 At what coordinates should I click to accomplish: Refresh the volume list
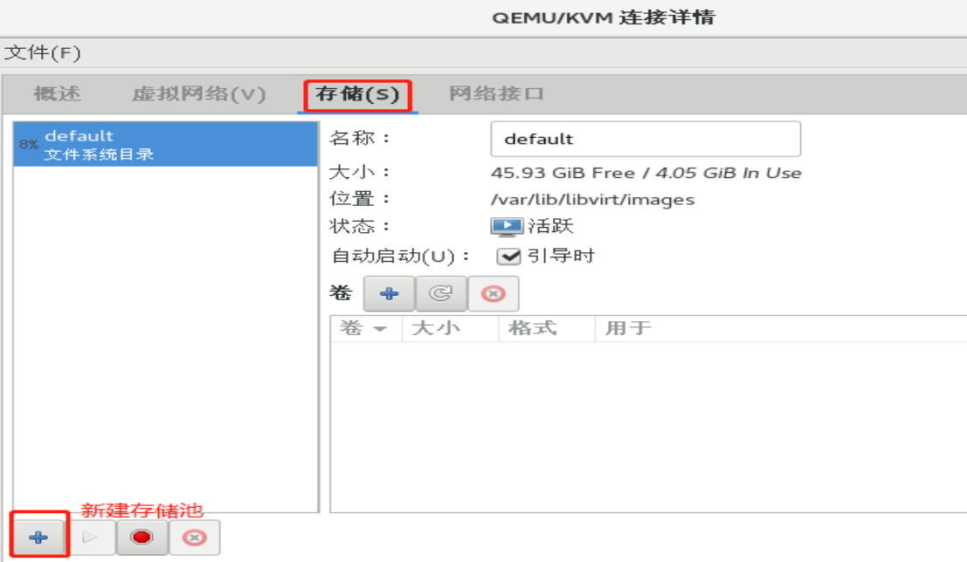(x=441, y=294)
